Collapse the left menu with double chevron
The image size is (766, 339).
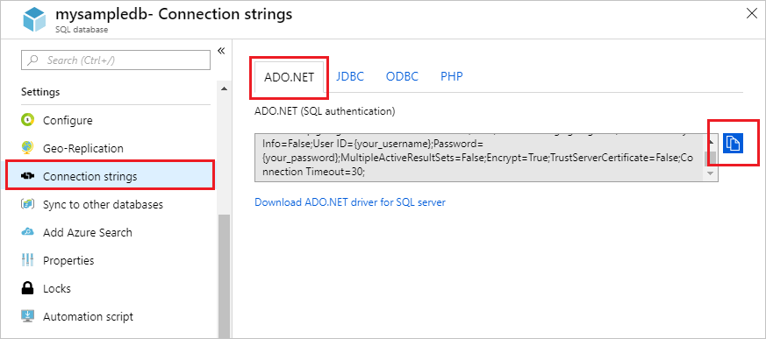click(x=221, y=51)
